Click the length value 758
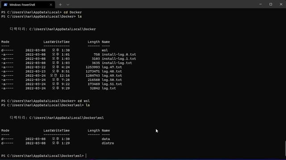The height and width of the screenshot is (160, 286). [97, 54]
